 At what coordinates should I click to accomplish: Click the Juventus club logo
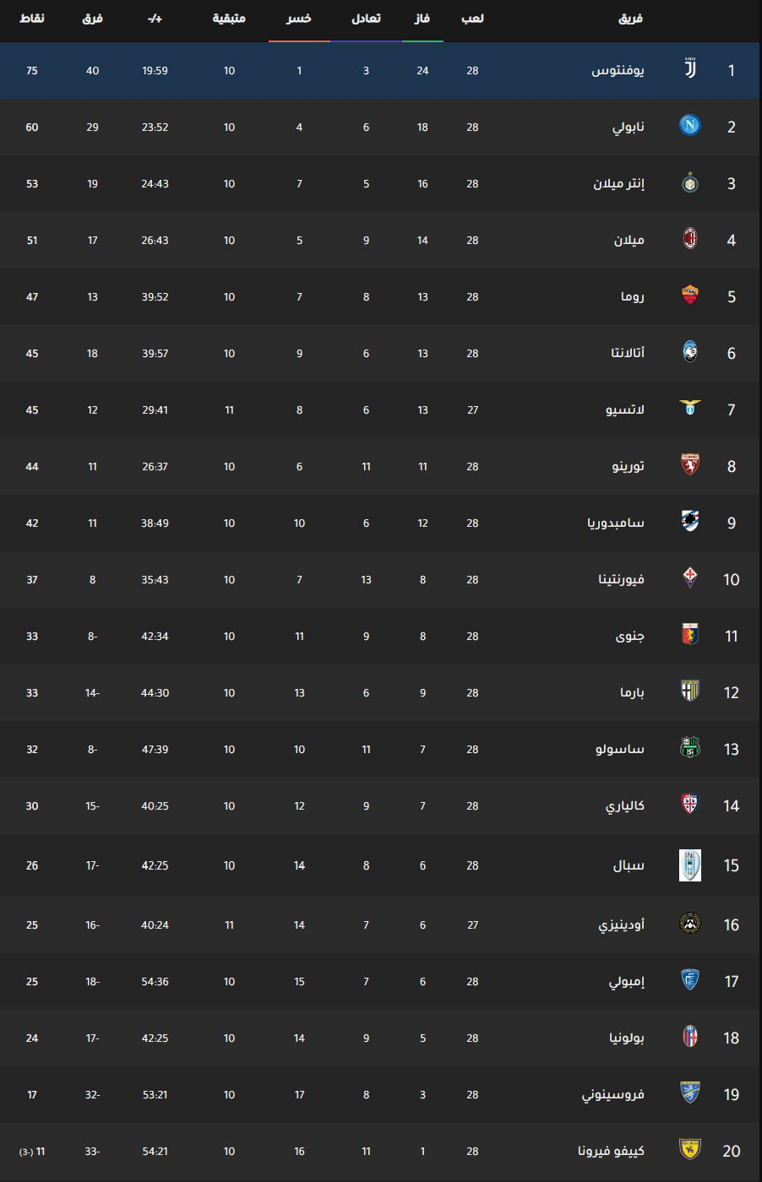click(690, 70)
